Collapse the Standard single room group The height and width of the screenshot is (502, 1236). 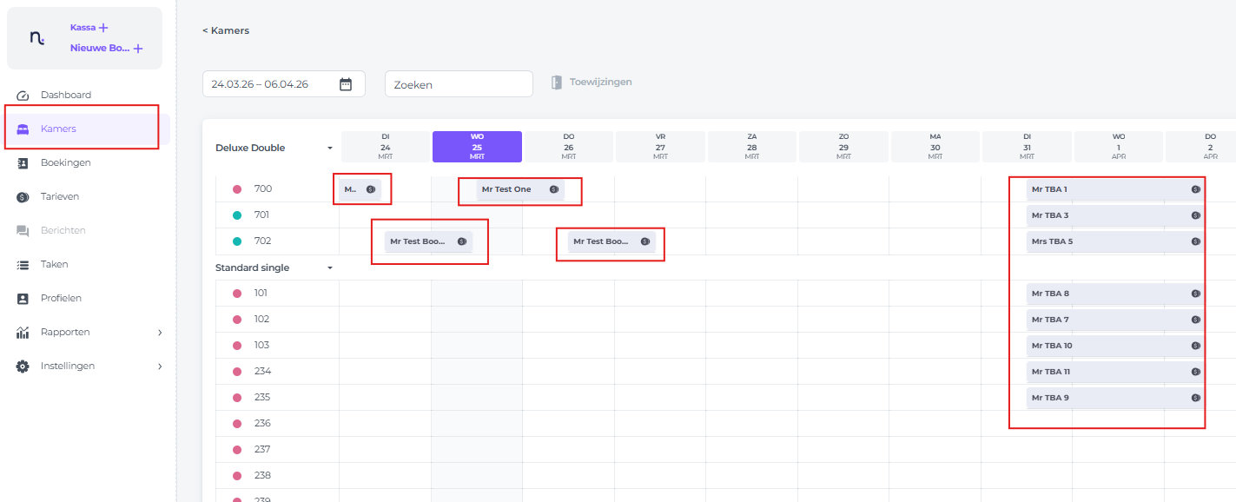330,268
